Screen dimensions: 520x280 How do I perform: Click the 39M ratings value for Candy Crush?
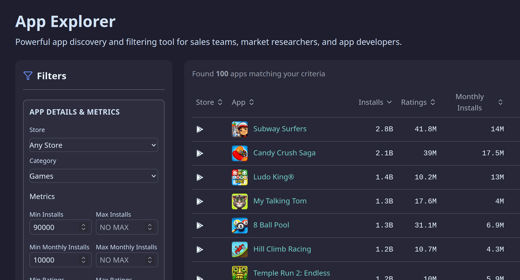coord(430,153)
